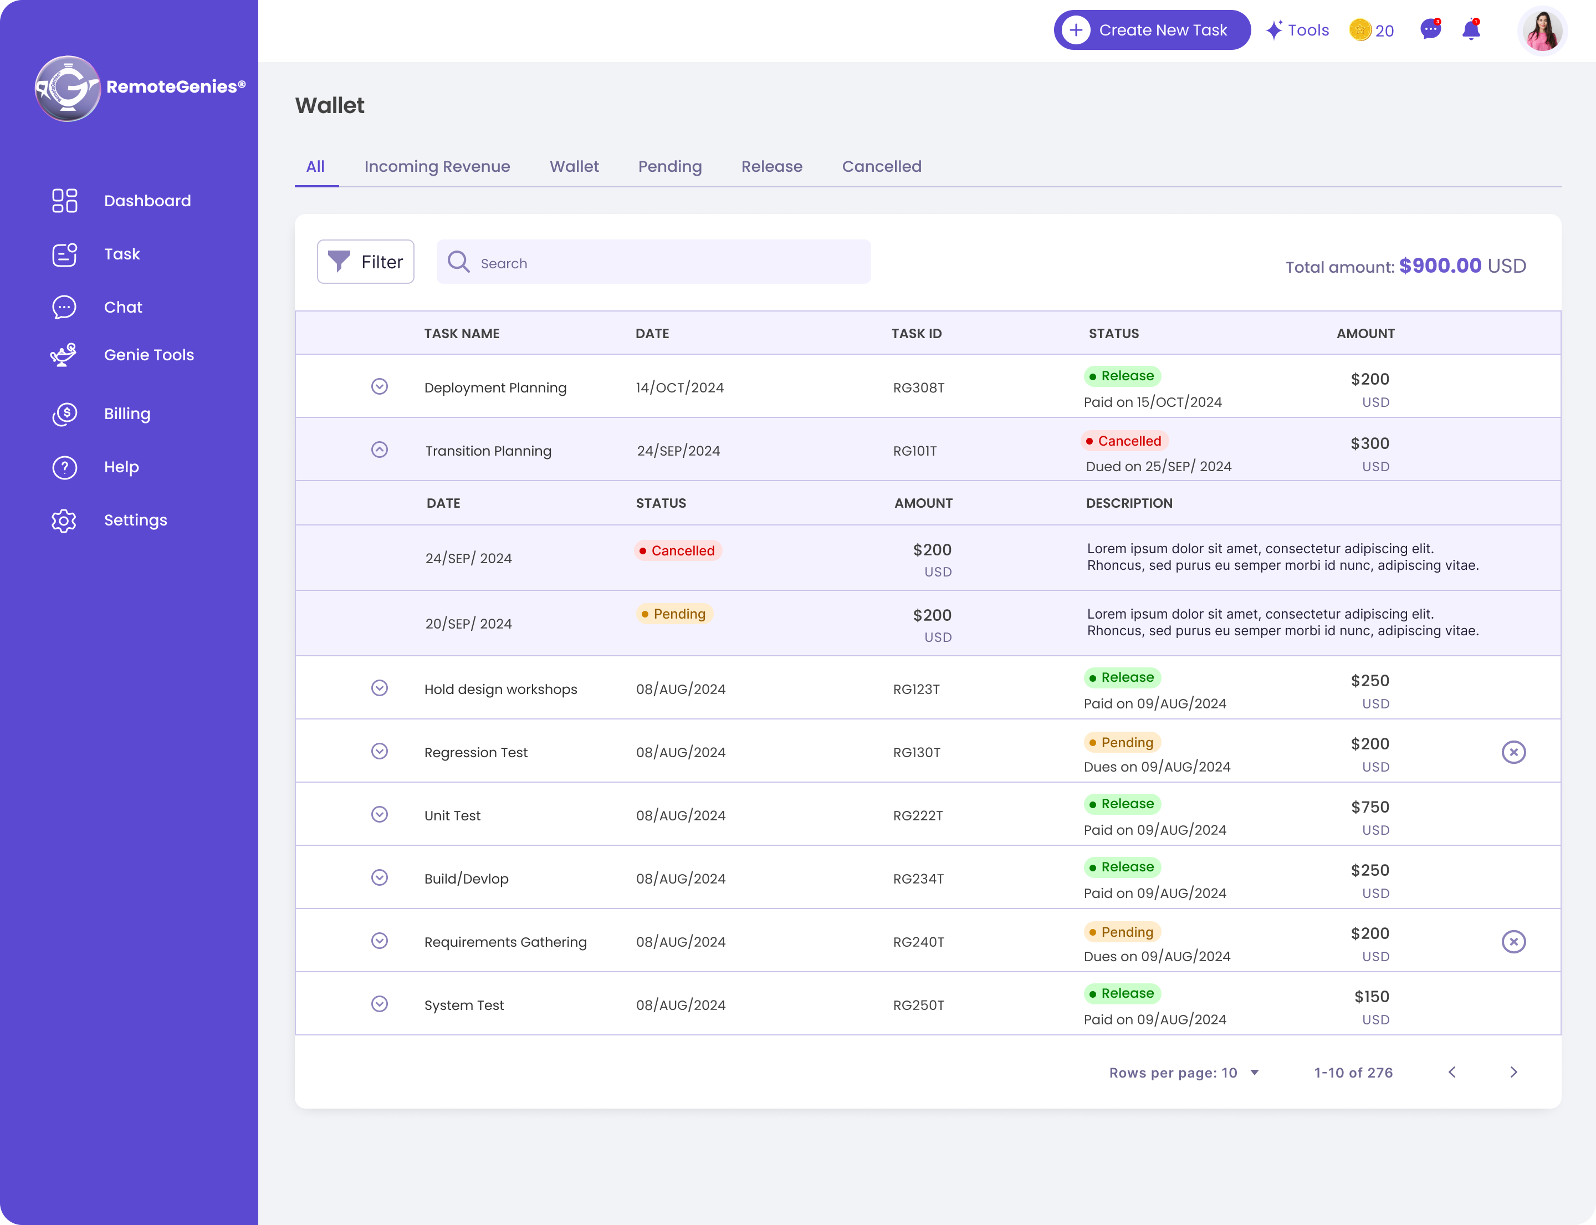Click the cancel icon on Requirements Gathering row

click(x=1513, y=941)
